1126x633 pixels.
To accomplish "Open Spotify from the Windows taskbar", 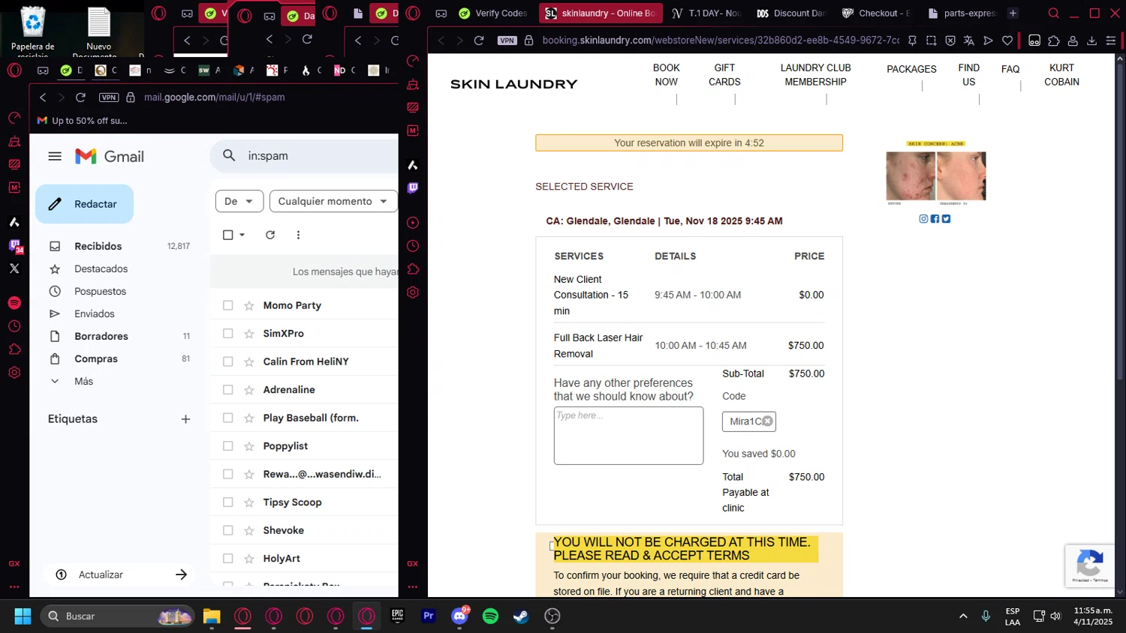I will pos(490,616).
